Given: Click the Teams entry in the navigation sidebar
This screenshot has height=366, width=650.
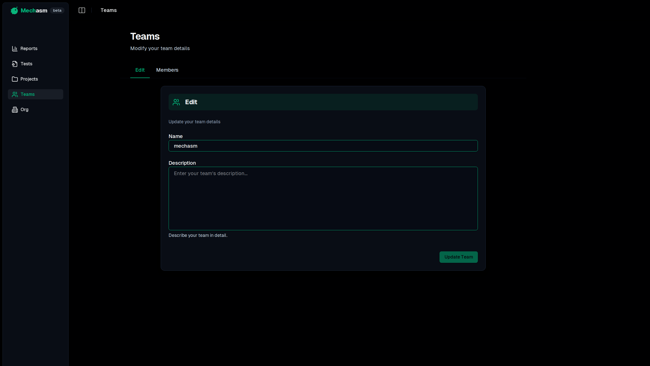Looking at the screenshot, I should [27, 94].
